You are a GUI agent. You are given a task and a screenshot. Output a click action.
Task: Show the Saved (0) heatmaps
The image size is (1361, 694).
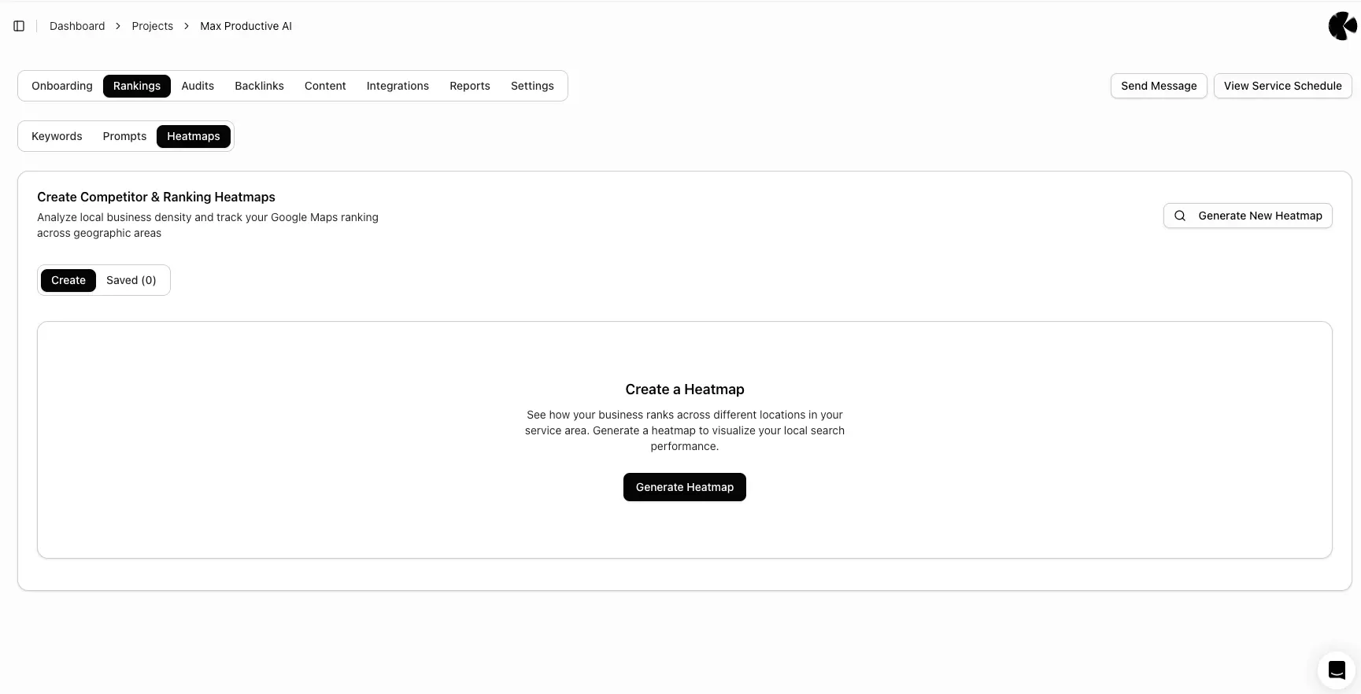click(x=131, y=280)
